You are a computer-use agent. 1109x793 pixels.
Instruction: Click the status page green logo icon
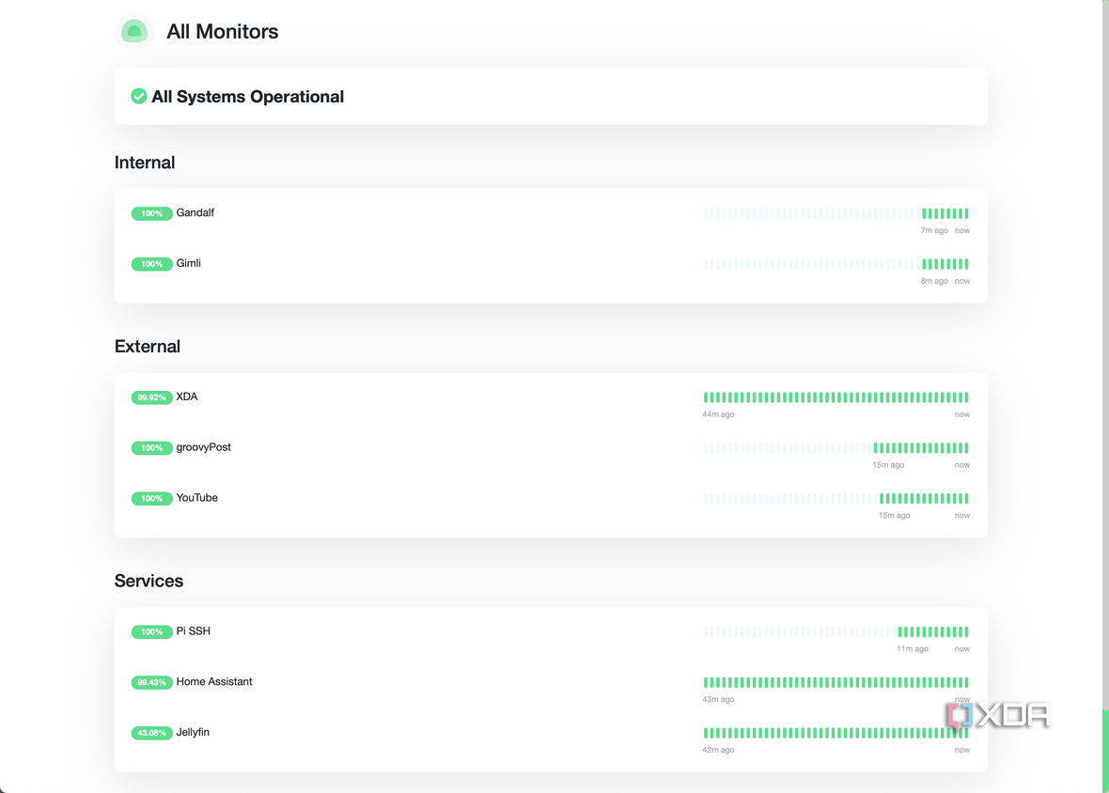coord(134,32)
